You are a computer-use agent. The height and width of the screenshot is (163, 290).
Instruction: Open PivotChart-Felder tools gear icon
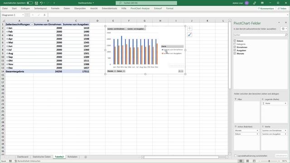tap(284, 29)
